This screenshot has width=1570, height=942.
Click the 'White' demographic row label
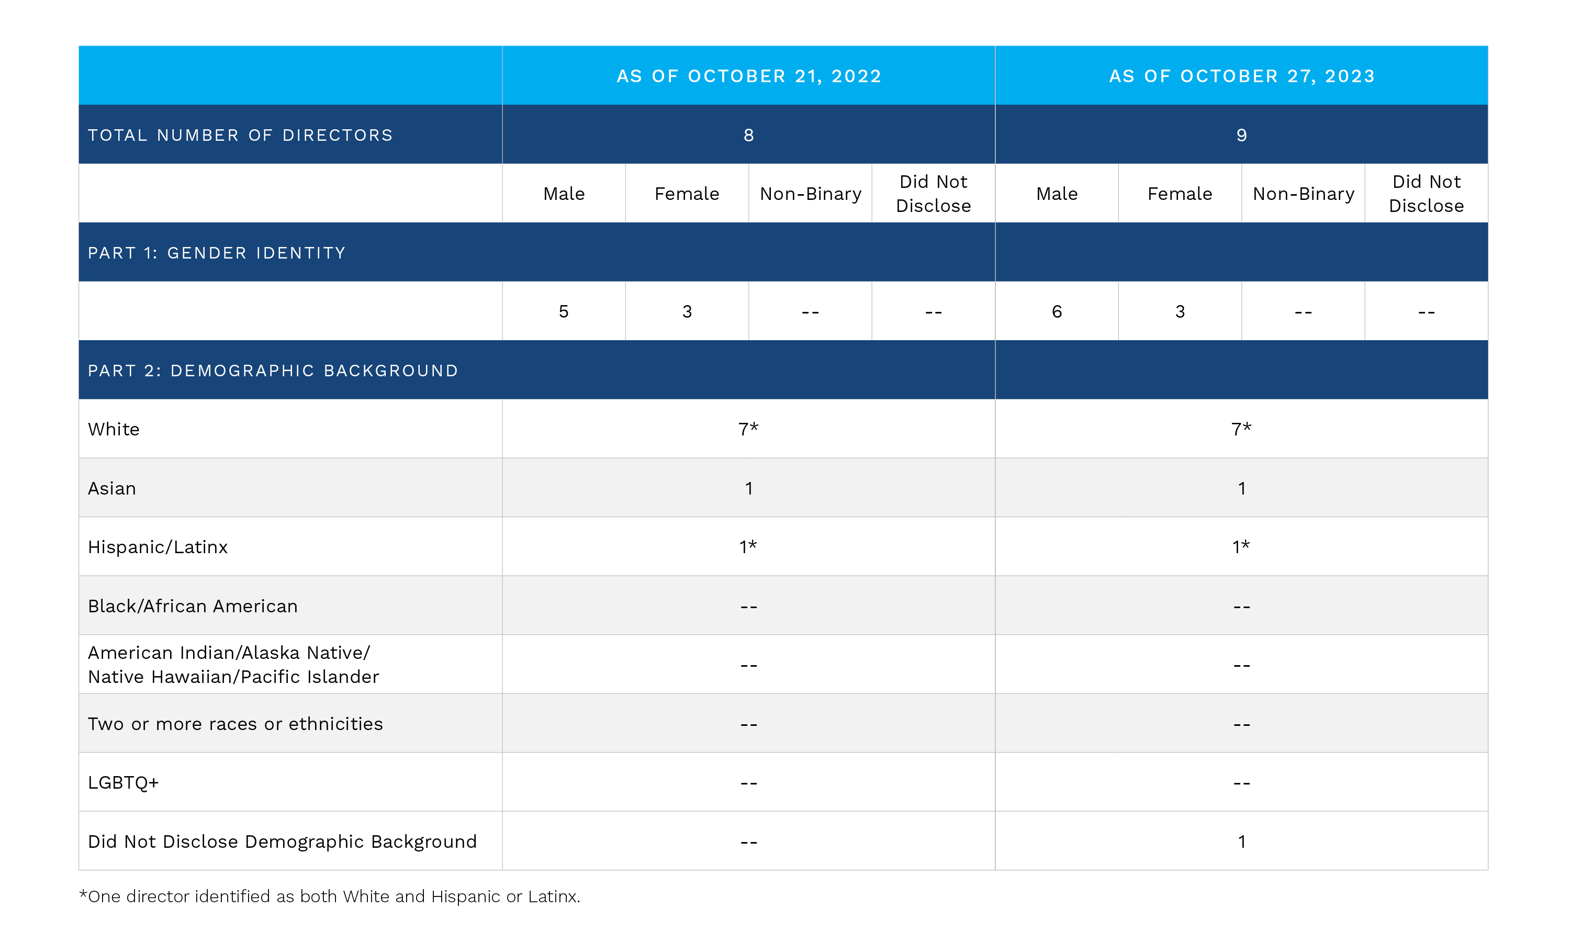[x=114, y=429]
